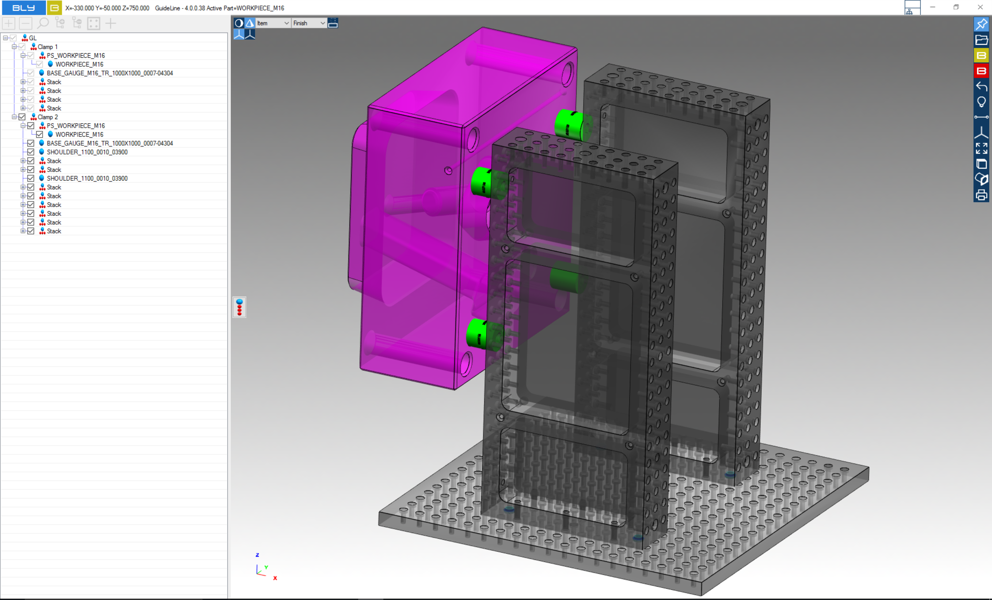Toggle the pin icon in right toolbar

981,24
